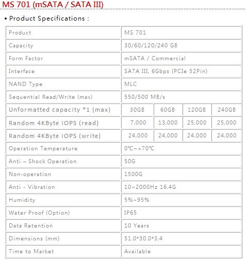Select the mSATA / Commercial form factor cell
This screenshot has width=246, height=262.
click(x=181, y=58)
